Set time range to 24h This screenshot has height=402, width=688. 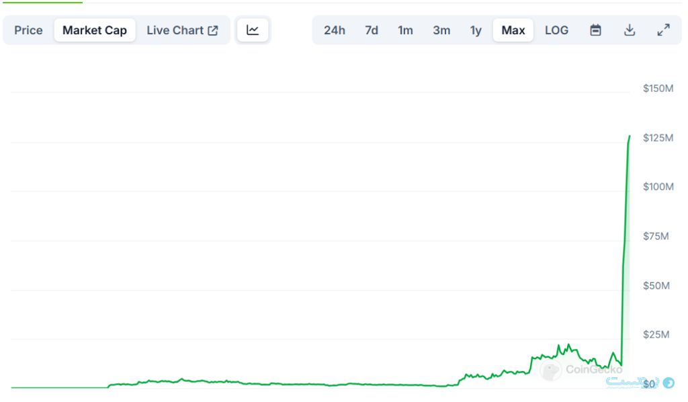(x=334, y=30)
